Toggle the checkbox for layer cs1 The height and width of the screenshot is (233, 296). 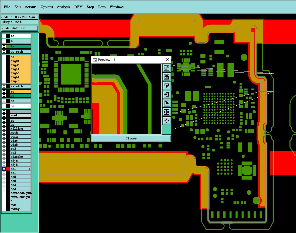tap(4, 169)
